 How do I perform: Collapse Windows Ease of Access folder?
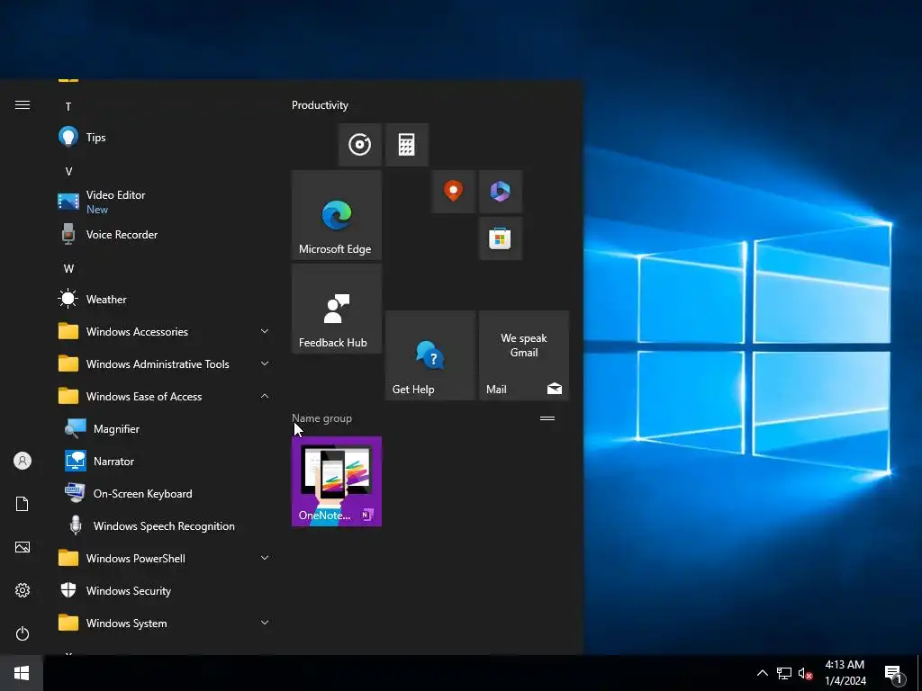[x=165, y=396]
